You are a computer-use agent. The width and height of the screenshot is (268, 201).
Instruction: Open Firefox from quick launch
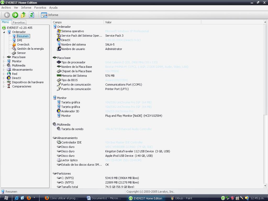point(29,198)
